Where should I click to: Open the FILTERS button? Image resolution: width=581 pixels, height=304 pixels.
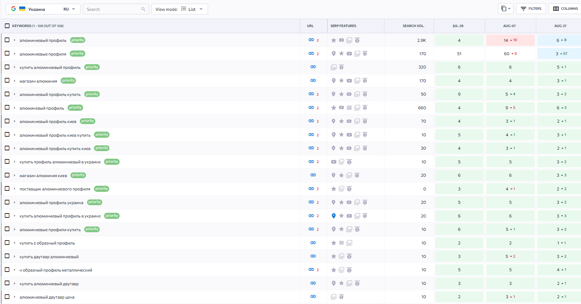(x=531, y=9)
